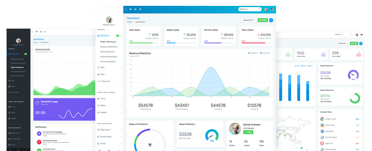Click the green Create button in center panel
372x151 pixels.
(262, 20)
